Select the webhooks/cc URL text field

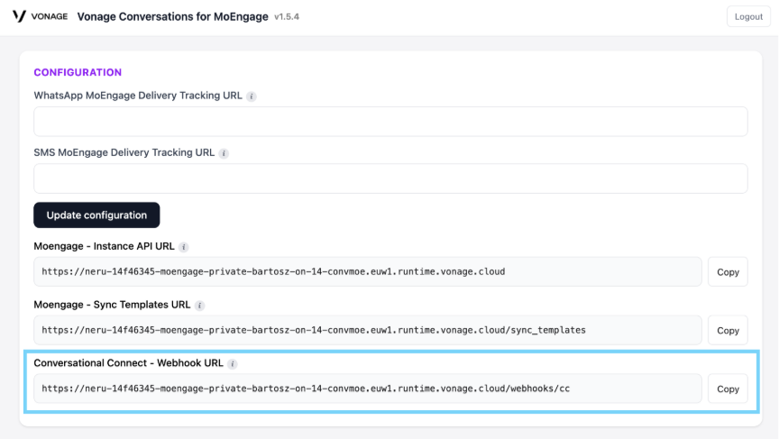coord(368,389)
